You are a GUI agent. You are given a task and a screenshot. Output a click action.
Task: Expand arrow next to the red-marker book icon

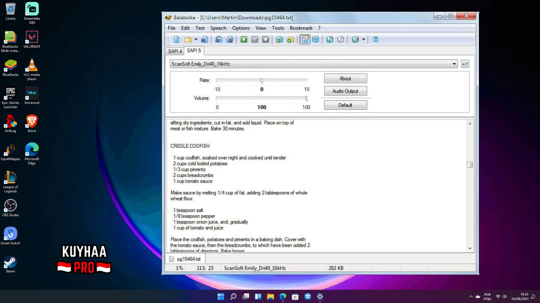363,40
